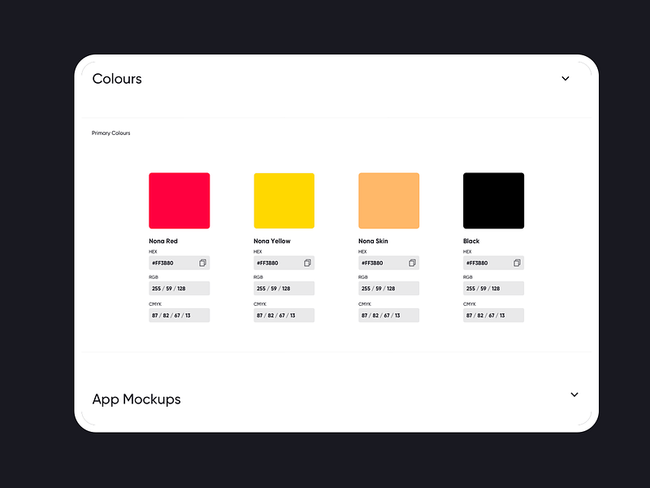Select the Black HEX field
Screen dimensions: 650x488
click(493, 263)
